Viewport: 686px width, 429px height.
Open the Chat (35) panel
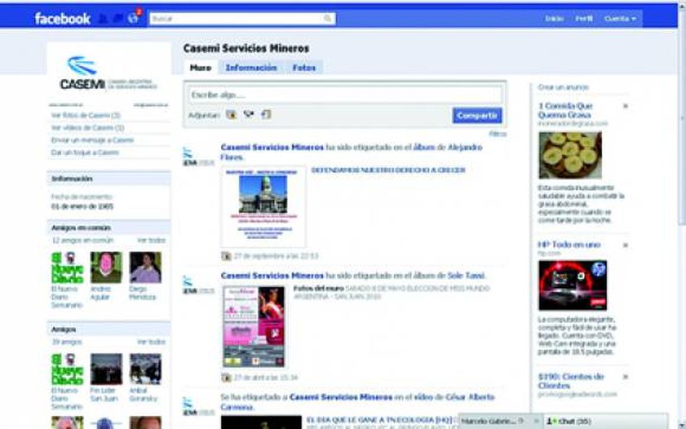[x=571, y=421]
